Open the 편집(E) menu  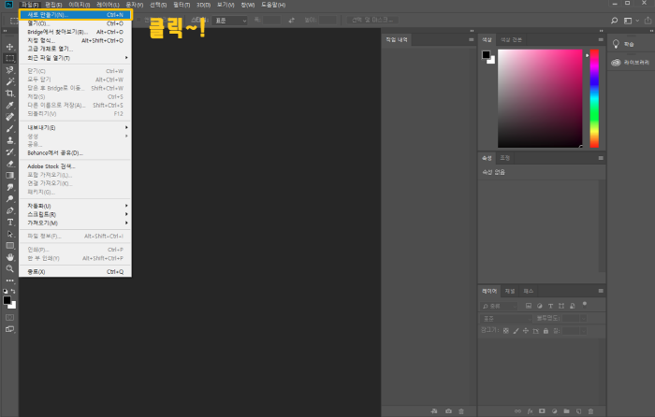click(x=53, y=5)
